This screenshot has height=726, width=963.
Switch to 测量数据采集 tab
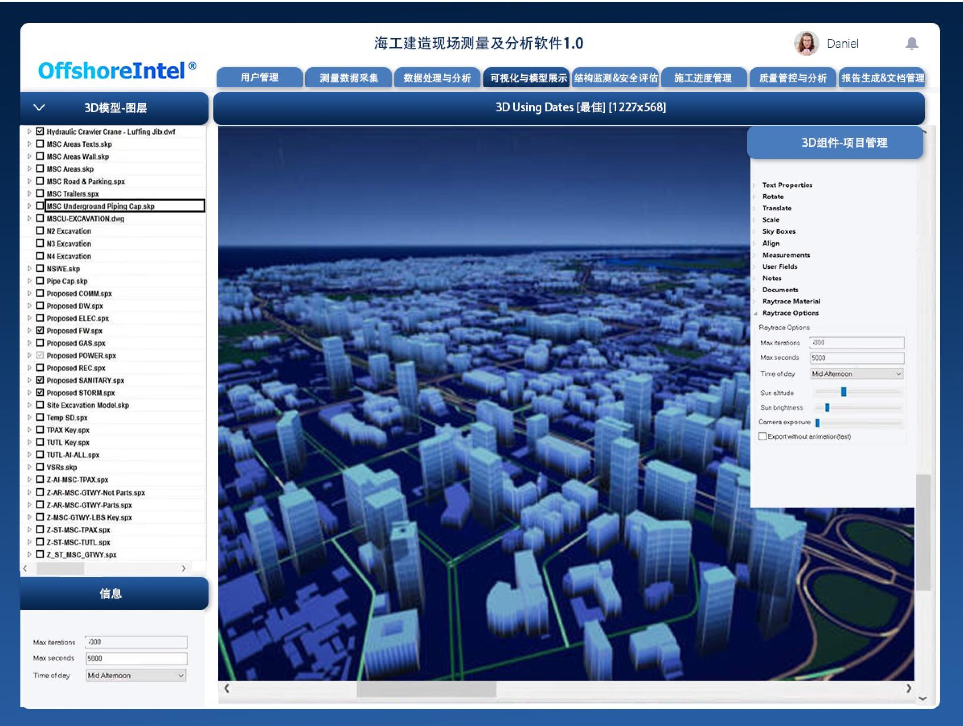click(349, 78)
